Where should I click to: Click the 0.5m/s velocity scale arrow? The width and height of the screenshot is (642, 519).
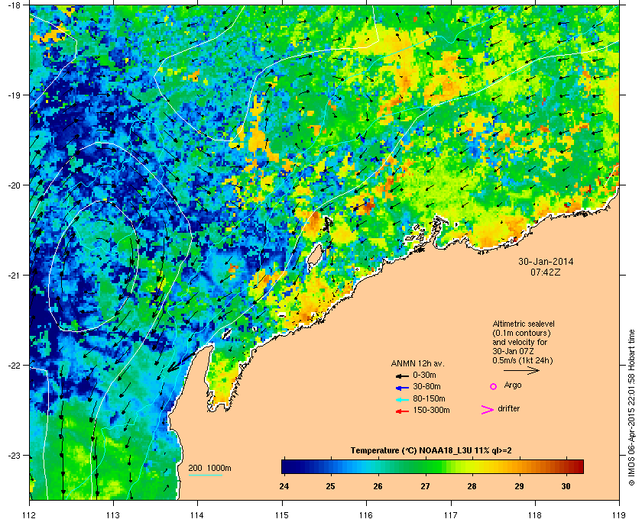pyautogui.click(x=521, y=371)
